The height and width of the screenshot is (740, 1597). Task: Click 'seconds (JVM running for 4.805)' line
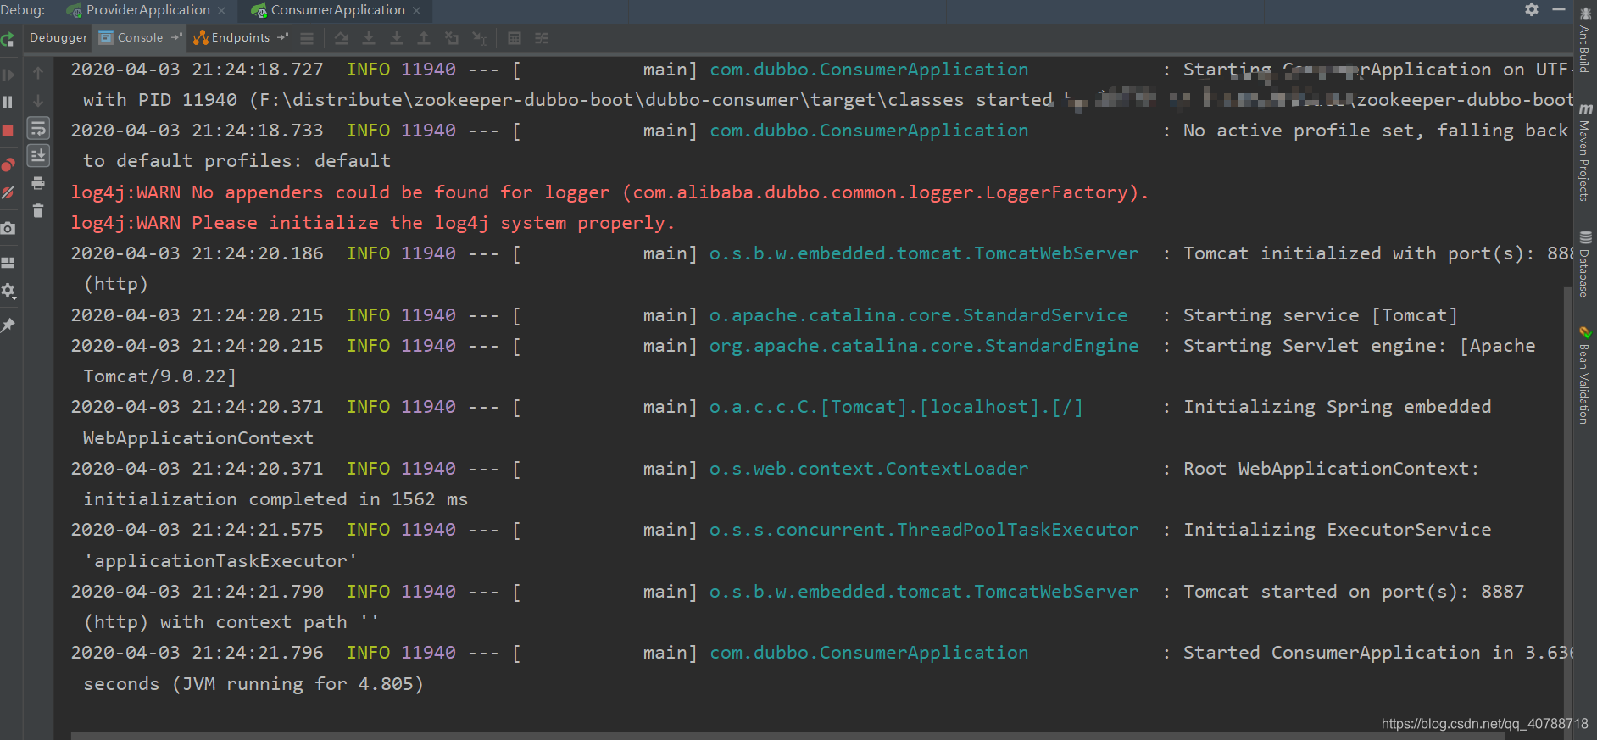[x=253, y=684]
